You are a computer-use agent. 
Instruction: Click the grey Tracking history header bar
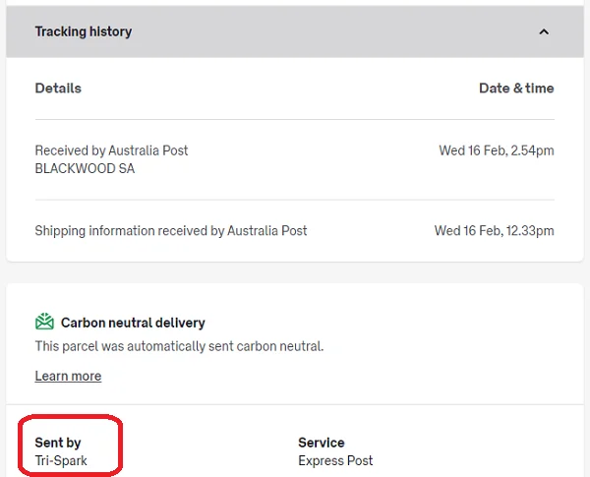click(x=295, y=31)
